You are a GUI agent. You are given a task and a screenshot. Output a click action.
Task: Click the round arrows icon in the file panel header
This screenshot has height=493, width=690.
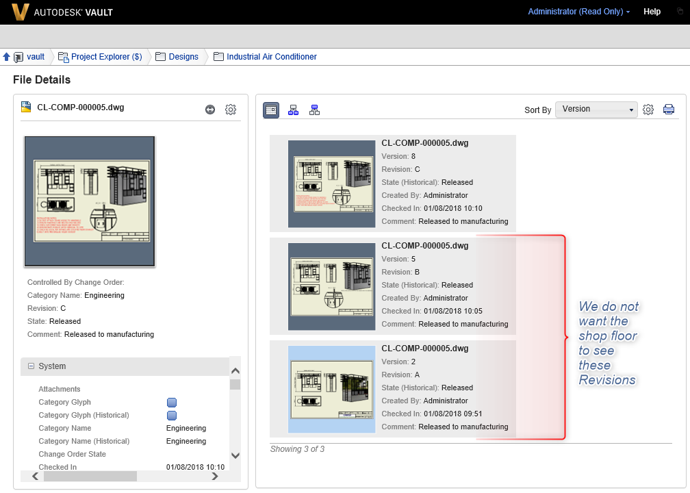tap(210, 110)
